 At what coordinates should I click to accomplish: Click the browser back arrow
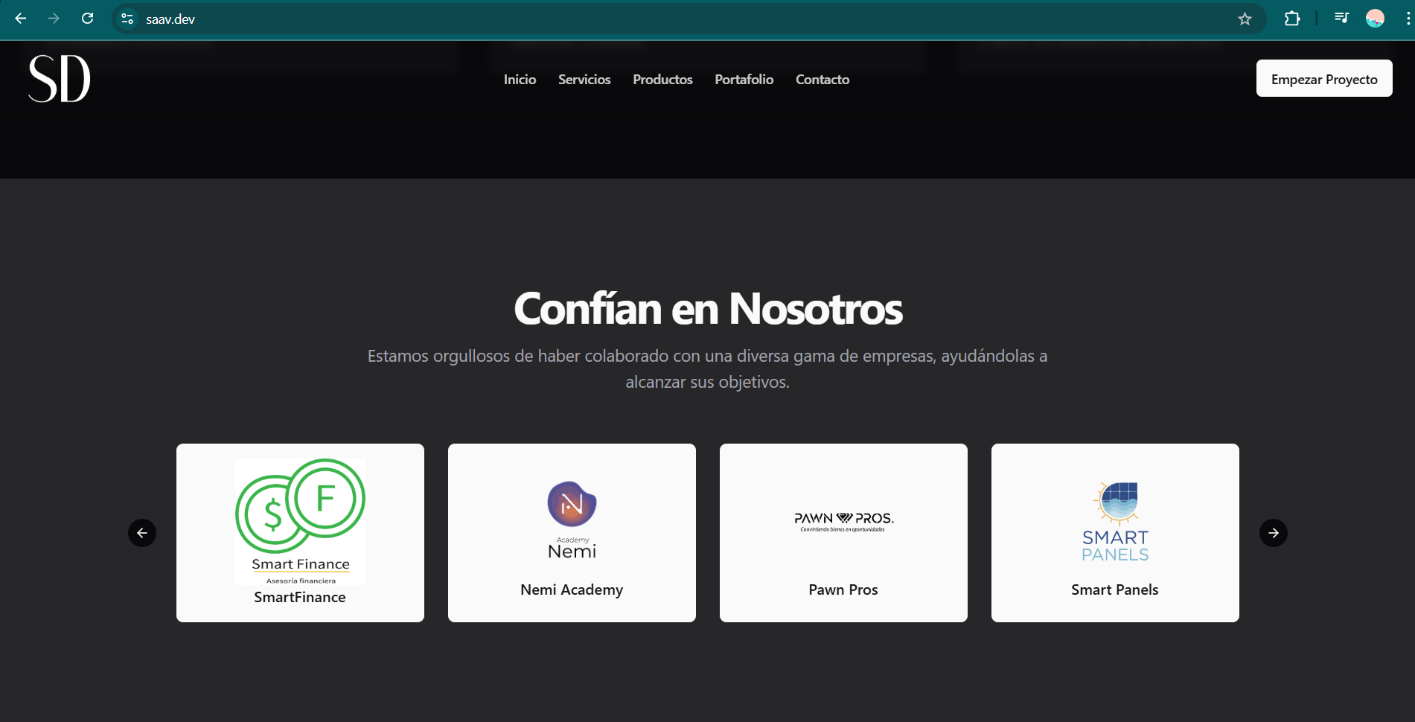(x=21, y=19)
